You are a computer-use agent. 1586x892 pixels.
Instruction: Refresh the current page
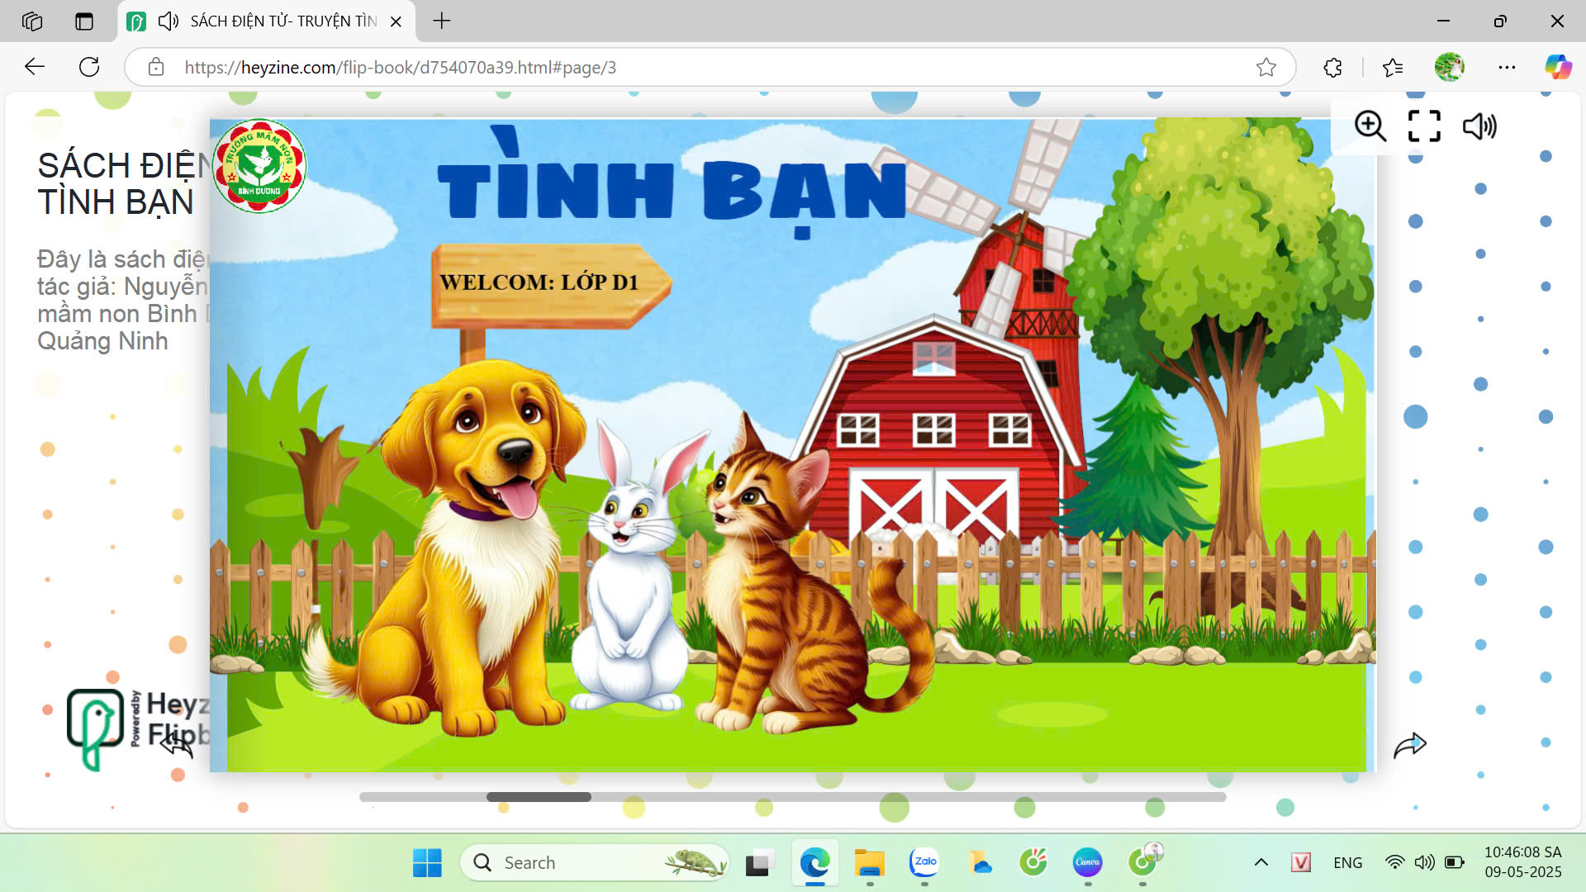coord(89,68)
